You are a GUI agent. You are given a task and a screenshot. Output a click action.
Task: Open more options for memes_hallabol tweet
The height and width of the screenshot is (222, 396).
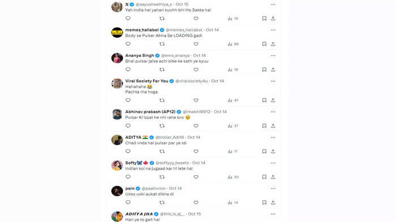273,30
